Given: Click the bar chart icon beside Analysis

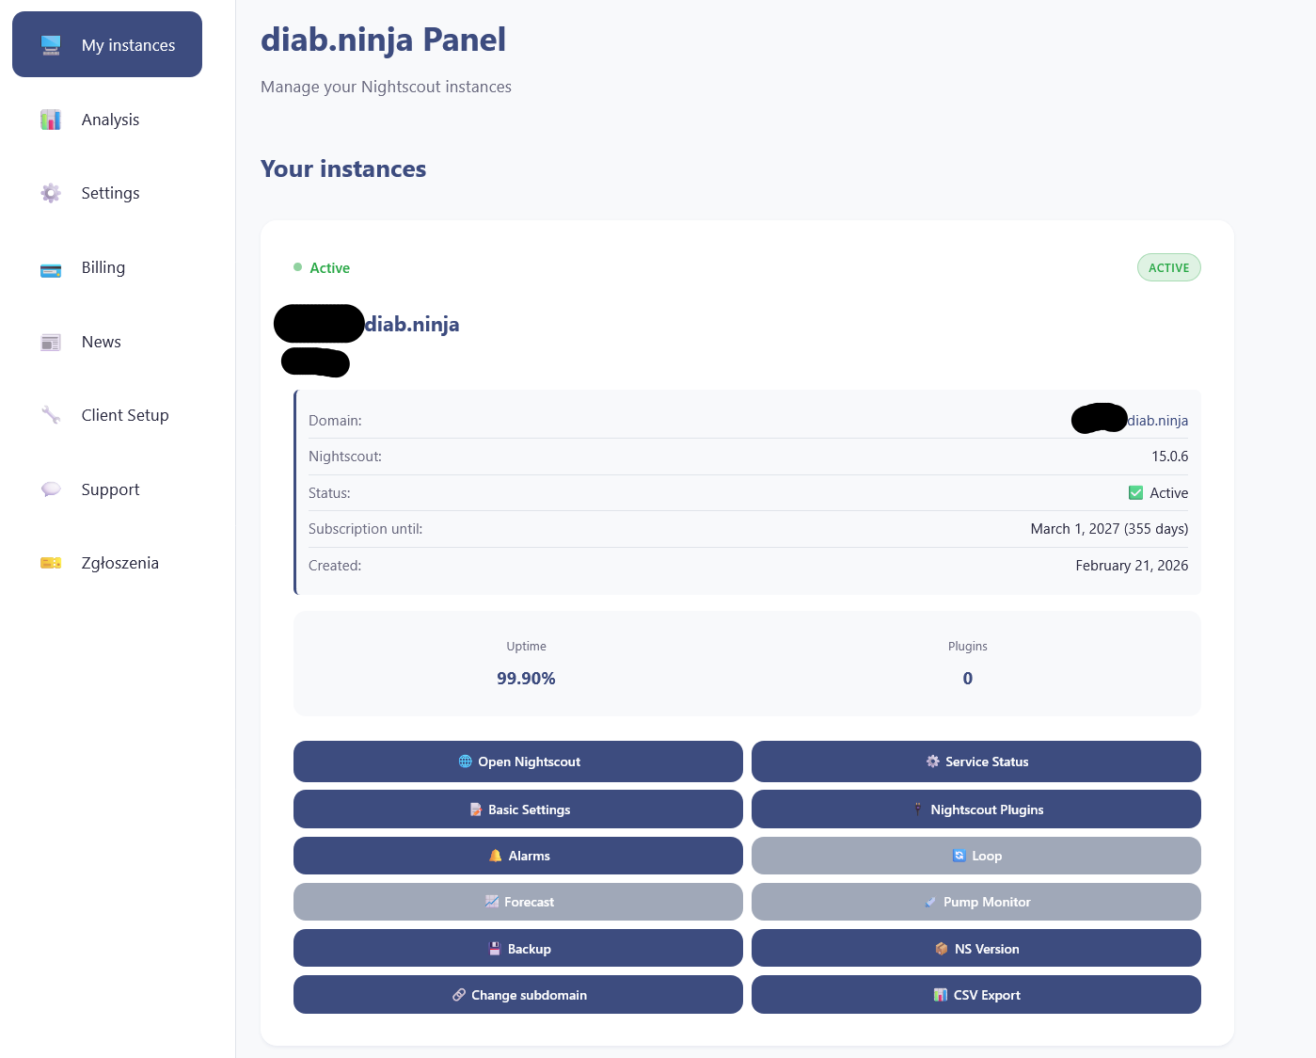Looking at the screenshot, I should click(51, 120).
